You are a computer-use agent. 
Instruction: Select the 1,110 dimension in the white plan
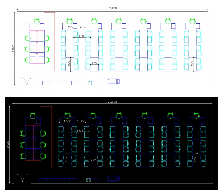[82, 27]
